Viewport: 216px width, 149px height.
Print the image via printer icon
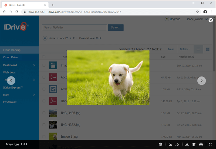point(201,144)
